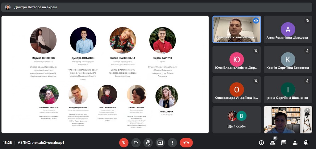Open the host controls lock icon

click(306, 143)
